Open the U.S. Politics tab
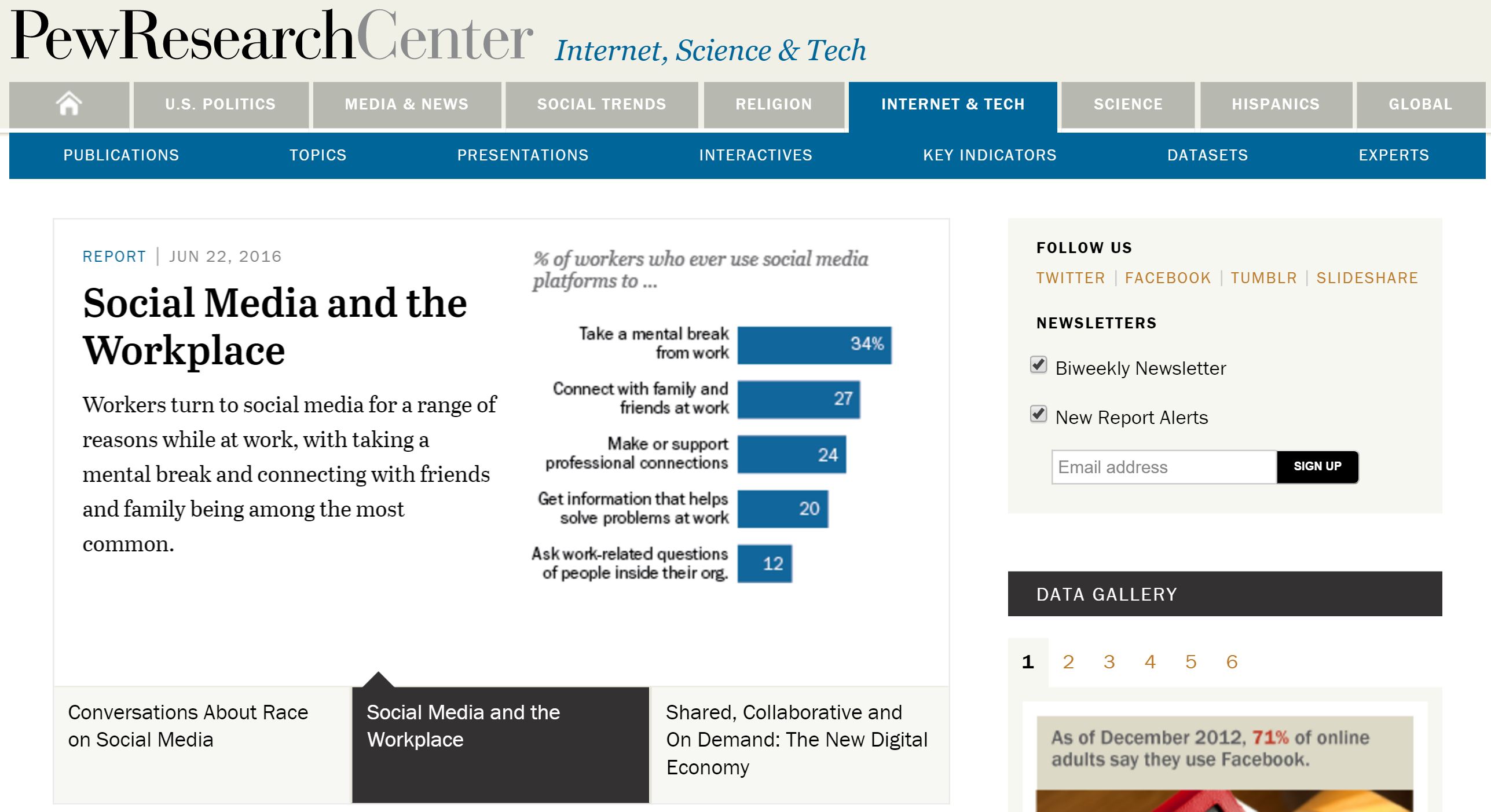 click(x=221, y=105)
